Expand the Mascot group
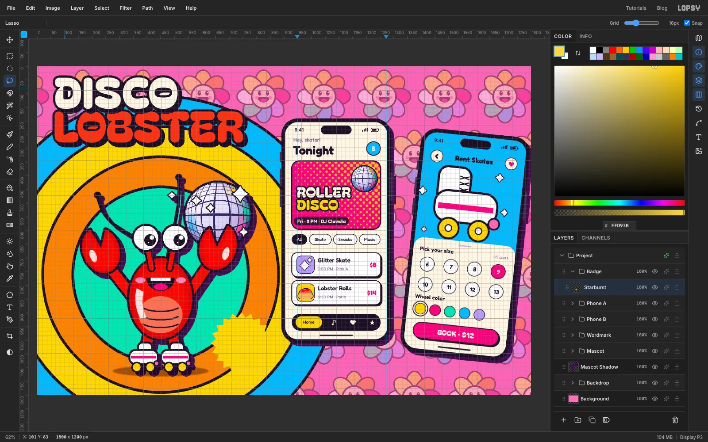This screenshot has width=708, height=442. [x=573, y=351]
